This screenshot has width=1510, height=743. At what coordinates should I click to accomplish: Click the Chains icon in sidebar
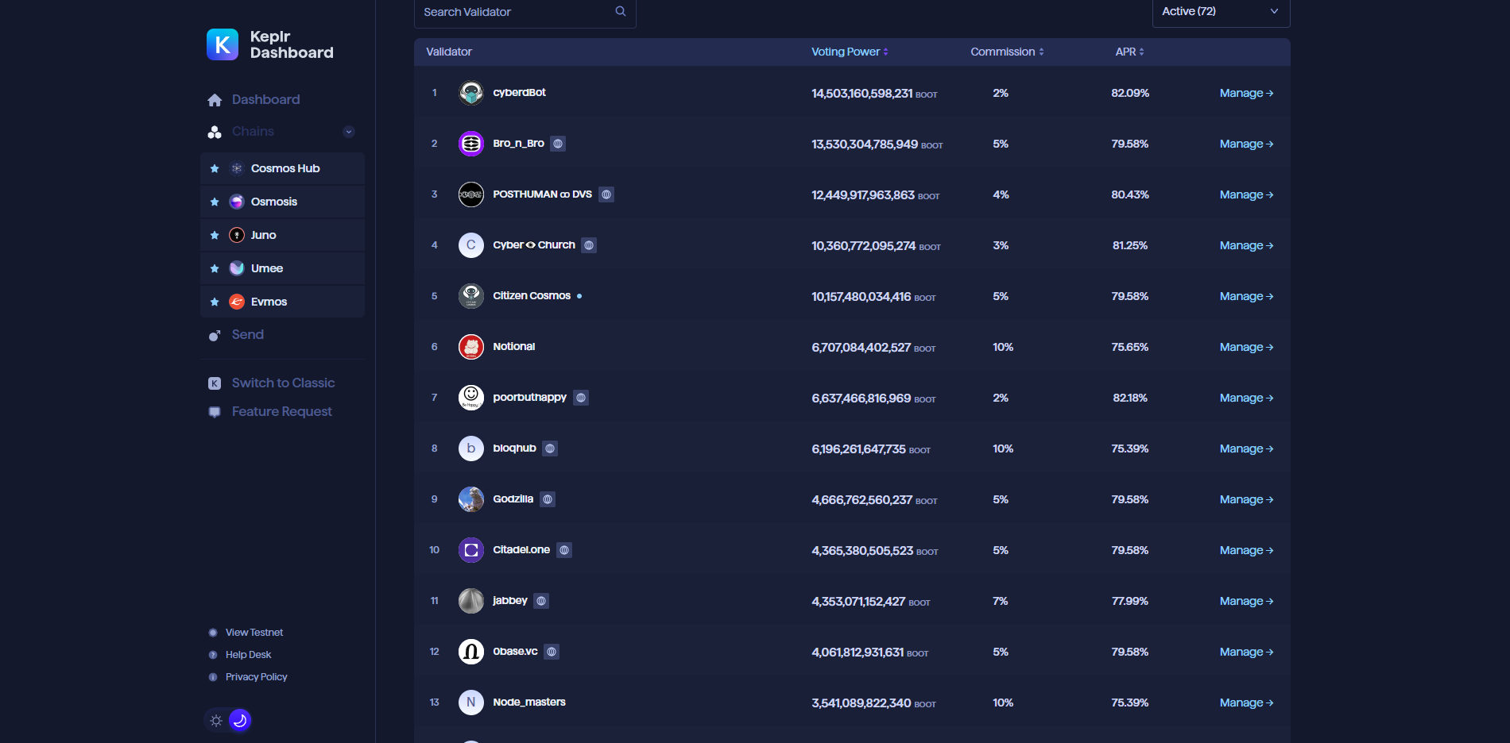[215, 132]
